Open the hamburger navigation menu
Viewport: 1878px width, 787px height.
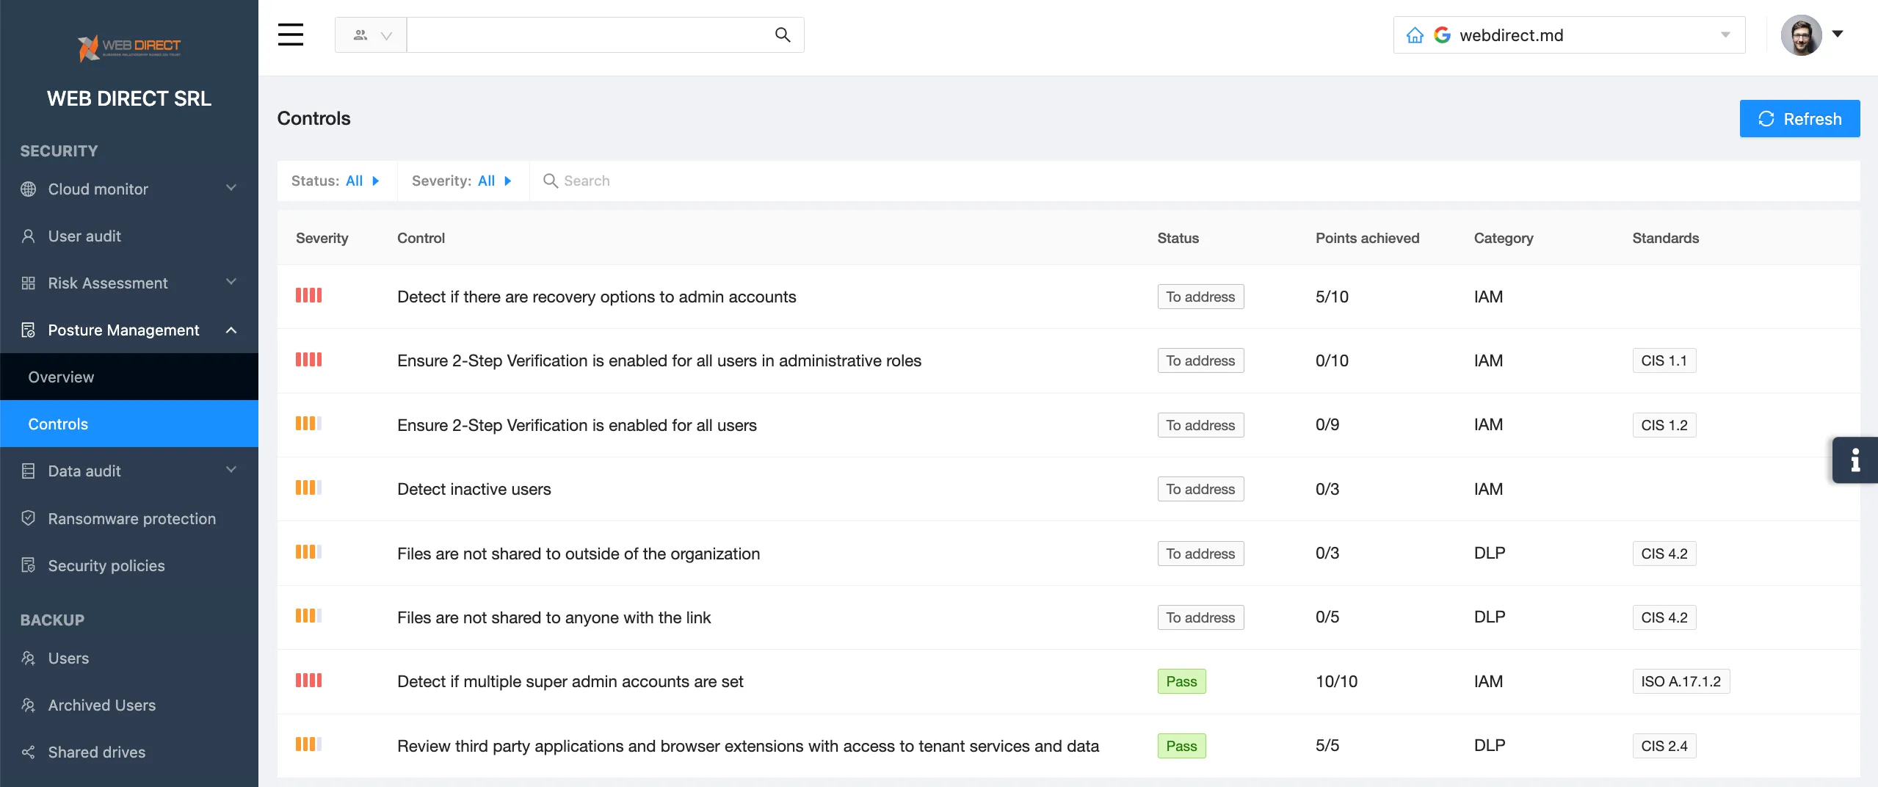tap(291, 35)
